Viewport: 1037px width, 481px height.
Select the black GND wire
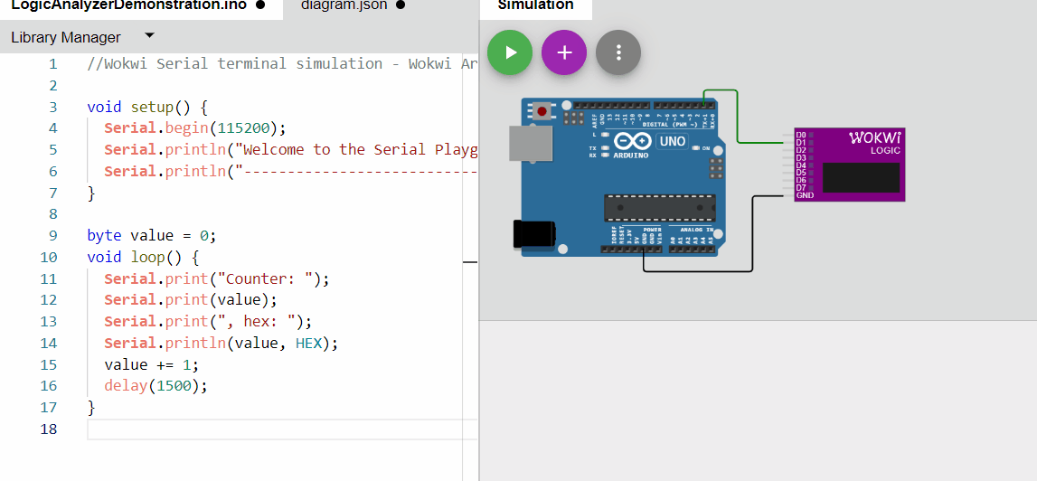click(x=751, y=233)
